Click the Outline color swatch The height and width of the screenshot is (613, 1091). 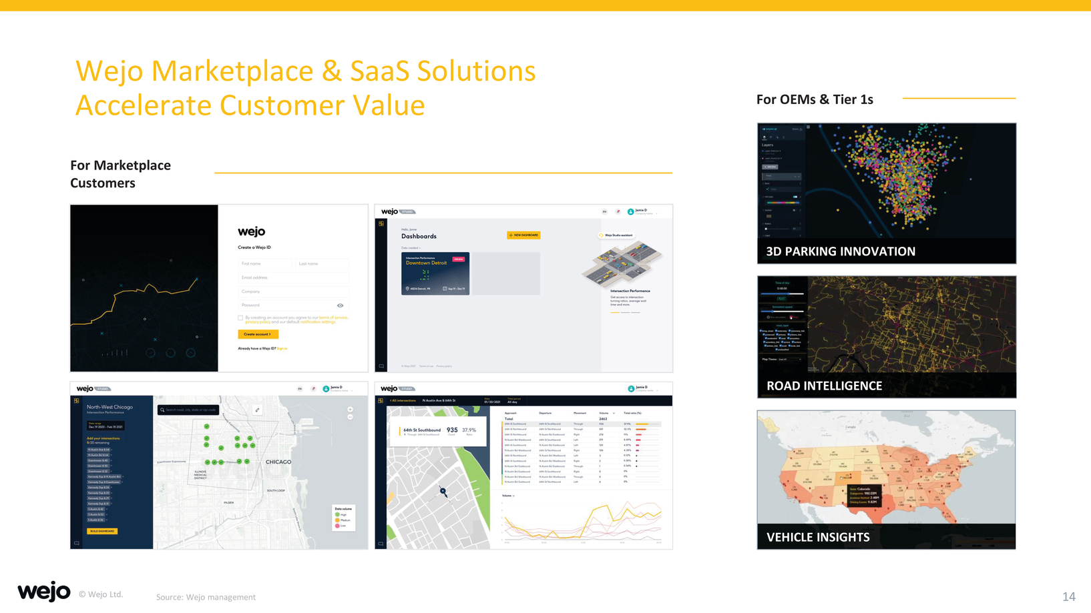(x=769, y=216)
